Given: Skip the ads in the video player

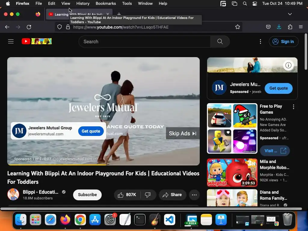Looking at the screenshot, I should [183, 133].
